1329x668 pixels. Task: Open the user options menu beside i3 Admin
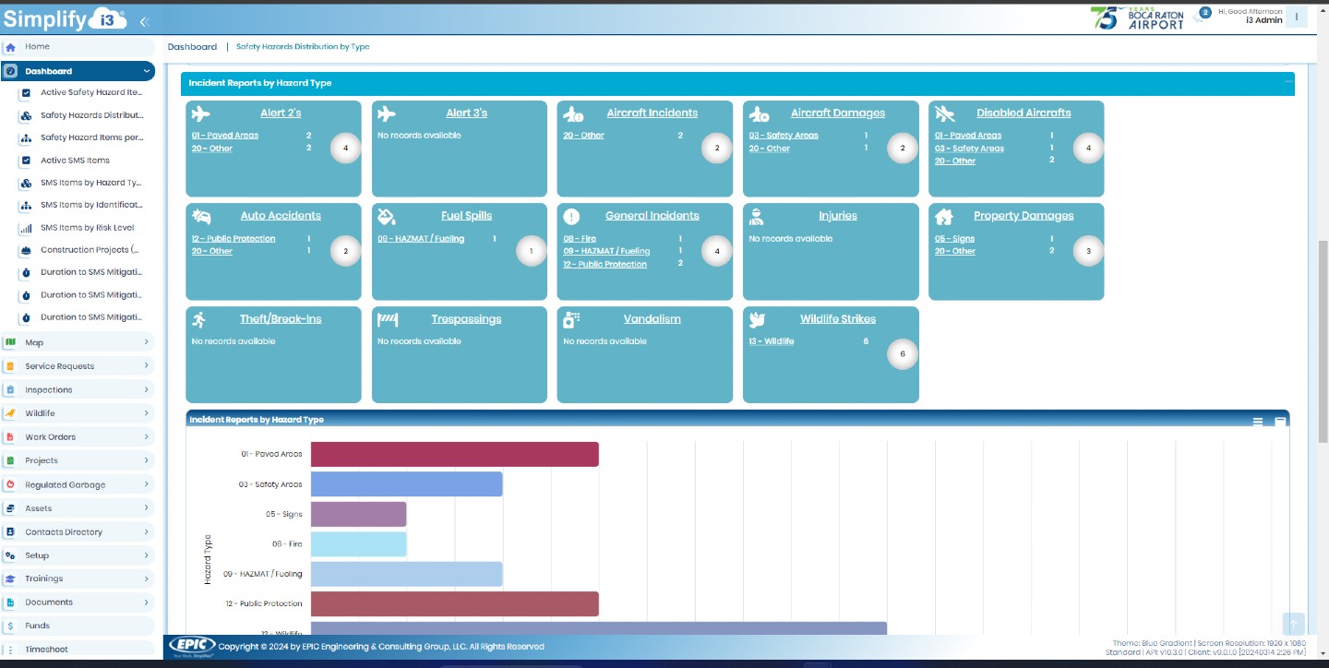click(x=1297, y=17)
